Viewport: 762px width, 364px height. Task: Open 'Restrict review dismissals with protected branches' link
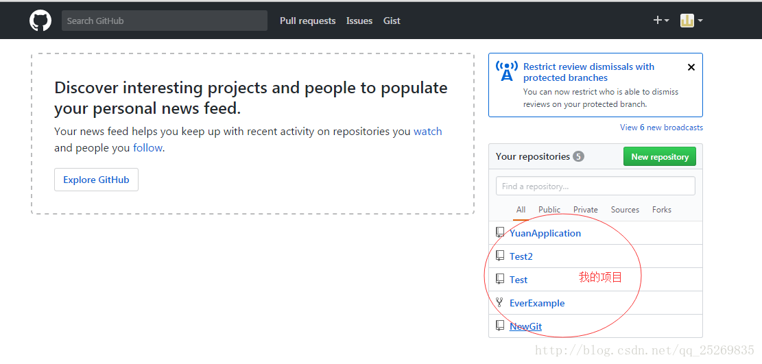click(588, 72)
